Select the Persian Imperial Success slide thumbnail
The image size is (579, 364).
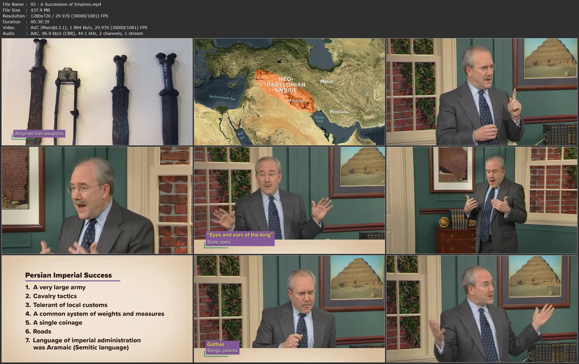coord(97,309)
